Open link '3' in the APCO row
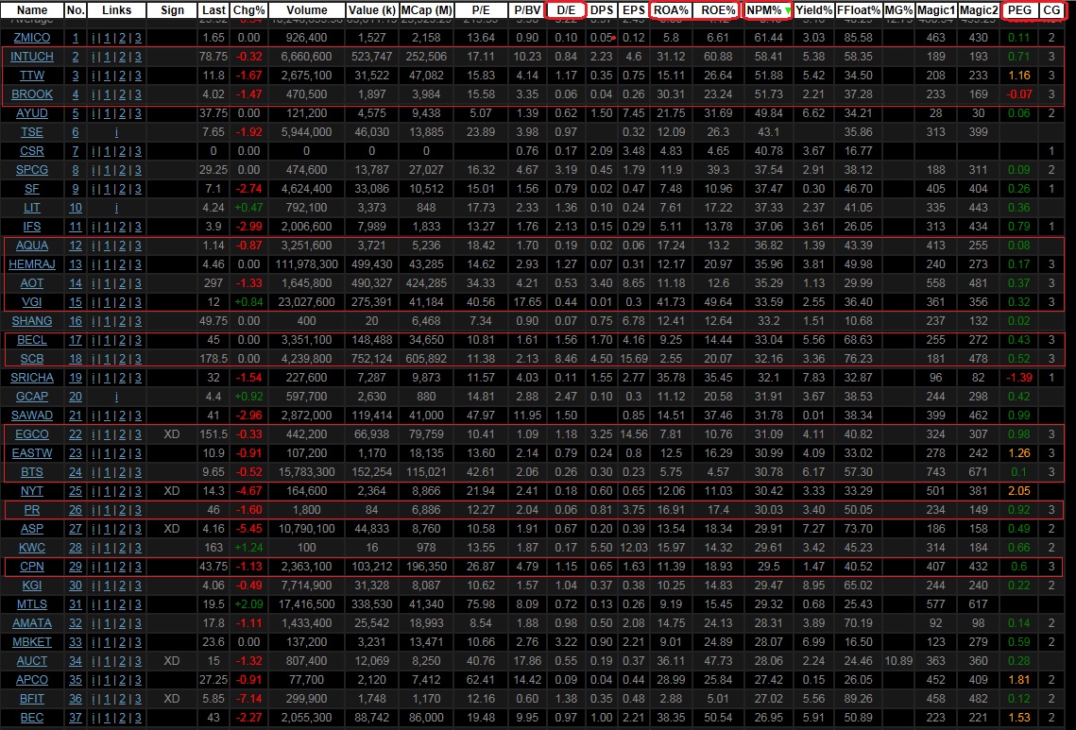This screenshot has height=730, width=1076. (138, 679)
